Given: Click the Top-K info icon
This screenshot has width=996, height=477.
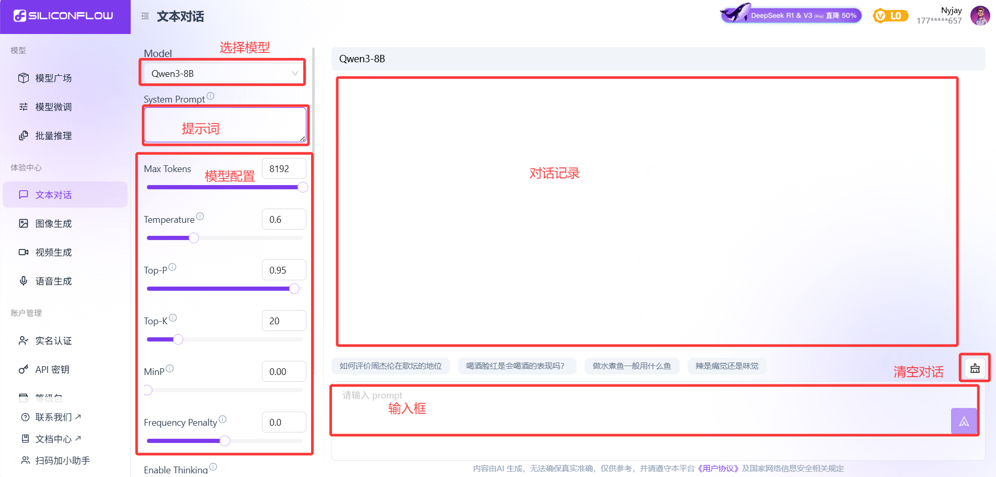Looking at the screenshot, I should coord(173,317).
